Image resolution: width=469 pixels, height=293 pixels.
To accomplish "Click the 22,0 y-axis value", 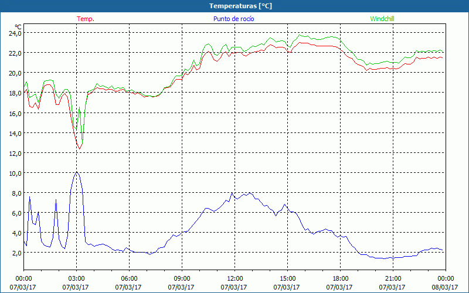I will (15, 53).
